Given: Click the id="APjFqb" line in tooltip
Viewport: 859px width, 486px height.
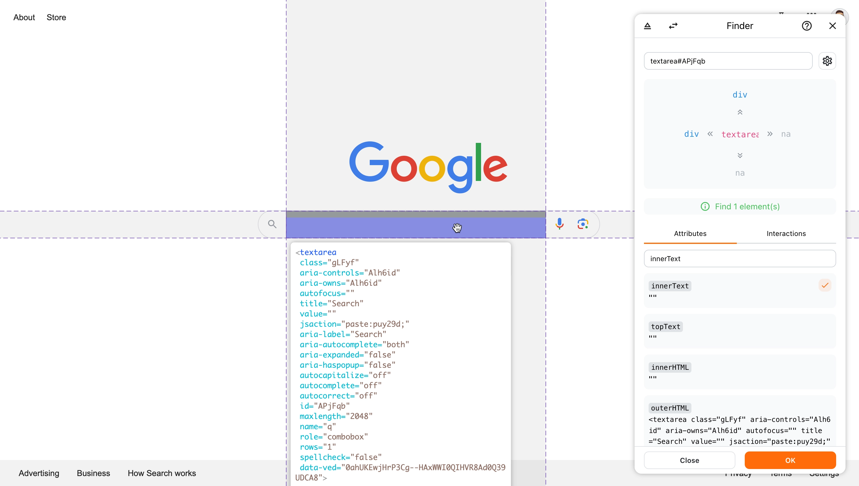Looking at the screenshot, I should click(324, 406).
